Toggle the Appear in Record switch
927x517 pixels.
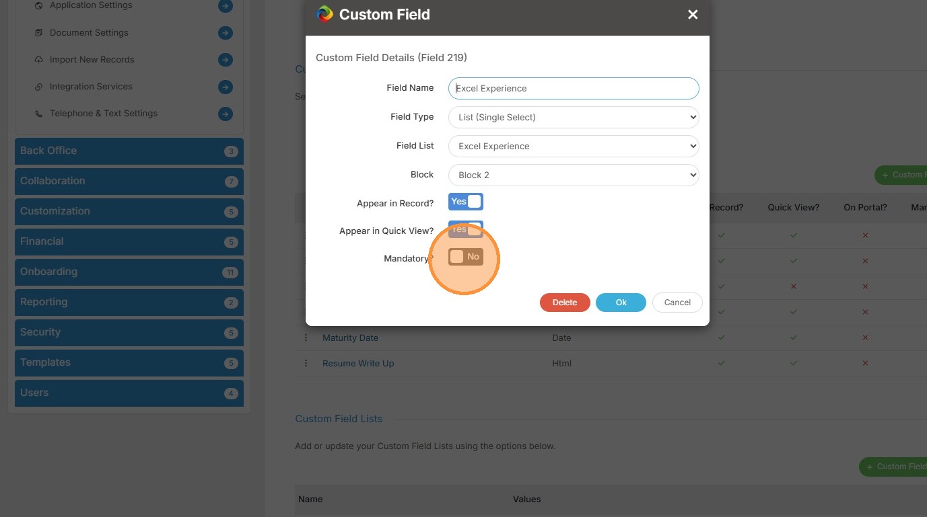click(466, 202)
